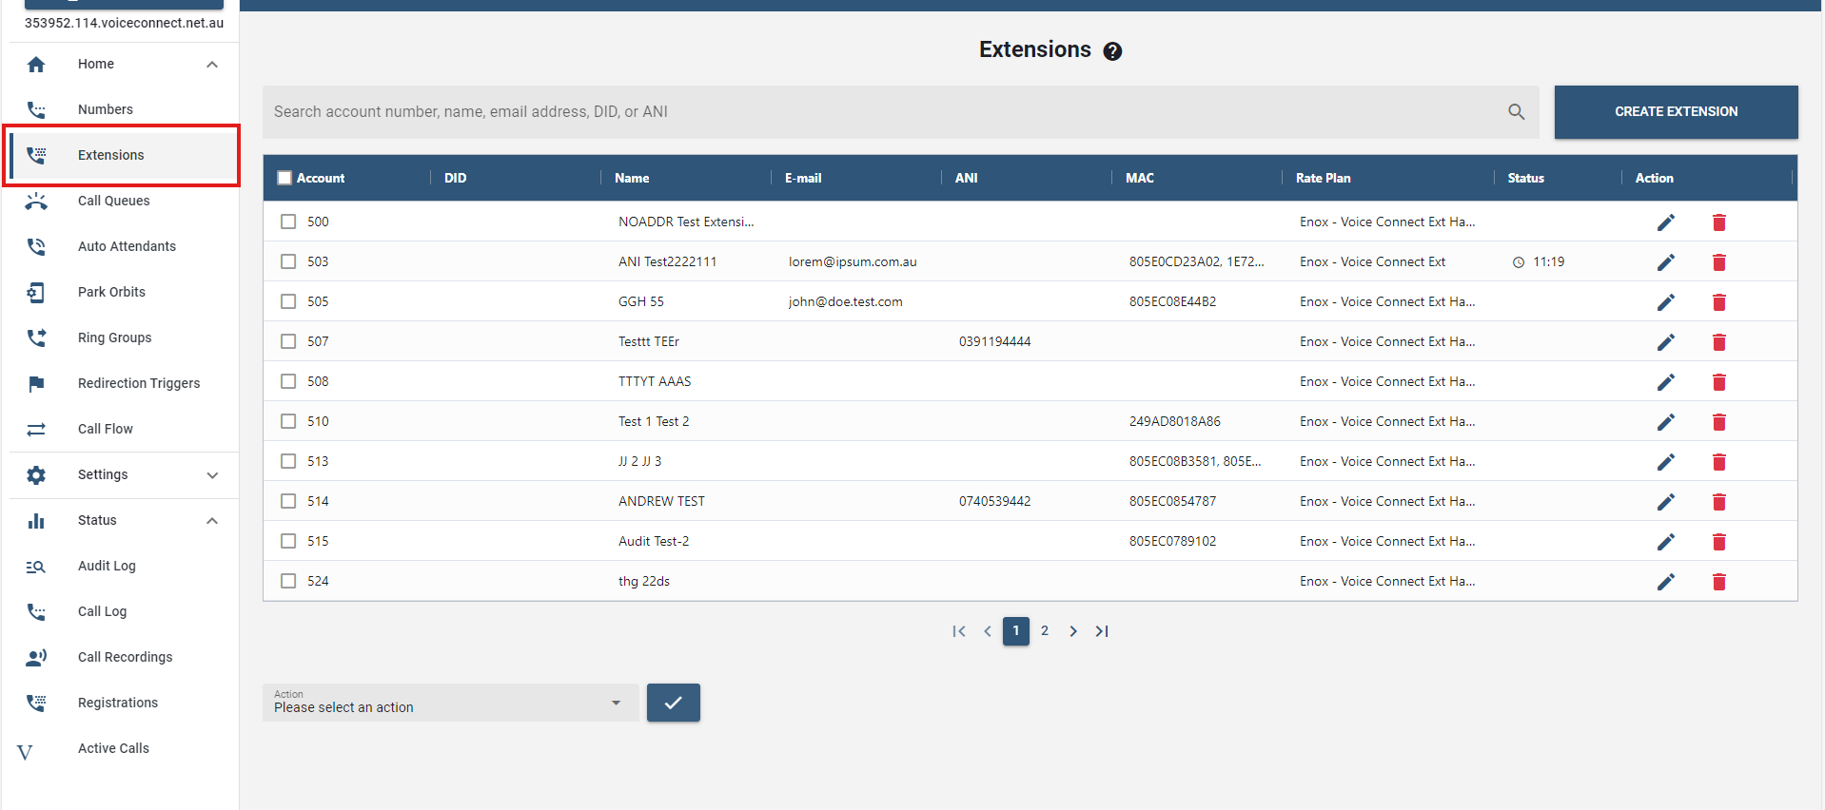Edit extension 514 with the pencil icon
This screenshot has height=810, width=1825.
coord(1665,502)
